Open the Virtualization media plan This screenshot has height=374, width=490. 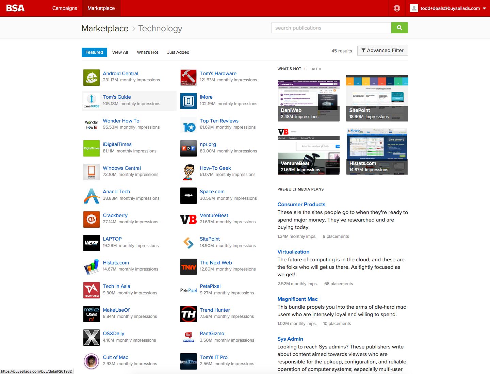[293, 252]
